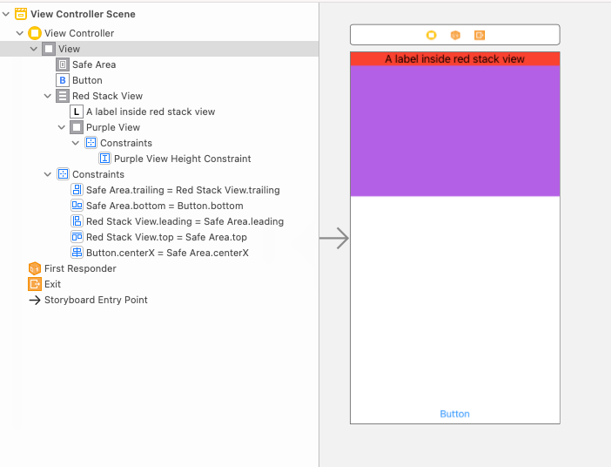Click the leading constraint icon
This screenshot has height=467, width=611.
pos(77,221)
